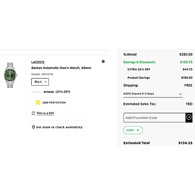Remove the Lacoste watch from cart

coord(103,62)
